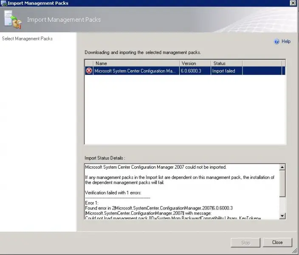
Task: Click the 'Verification failed with 1 errors:' line
Action: tap(113, 193)
